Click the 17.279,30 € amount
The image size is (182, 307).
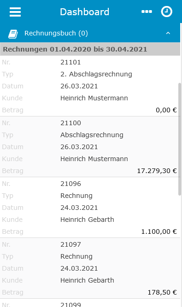point(157,171)
